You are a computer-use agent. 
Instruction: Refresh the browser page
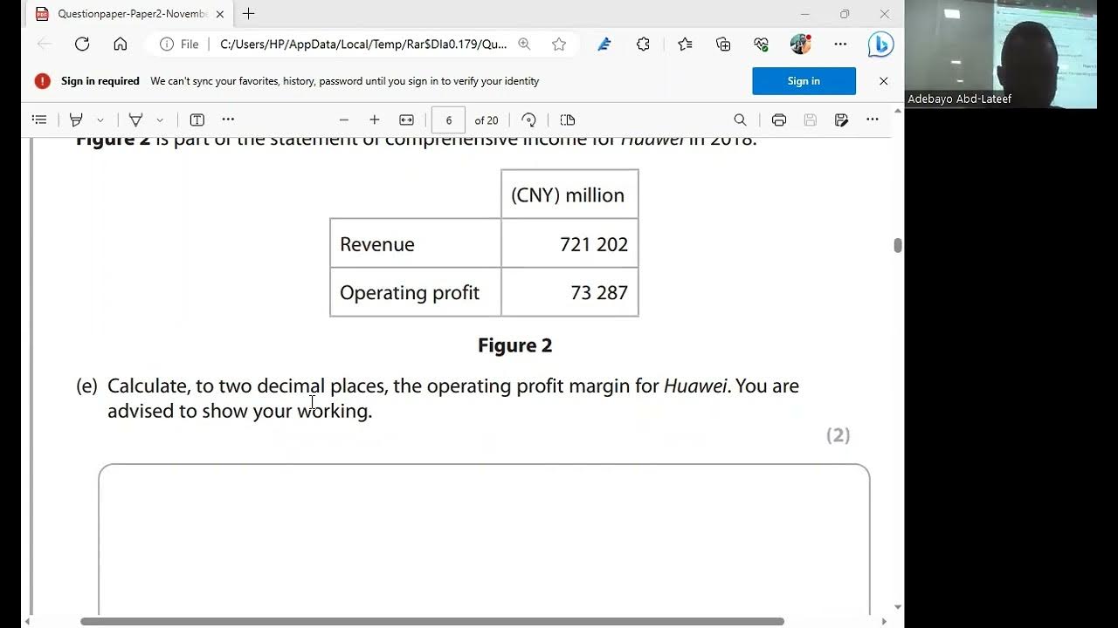coord(82,44)
